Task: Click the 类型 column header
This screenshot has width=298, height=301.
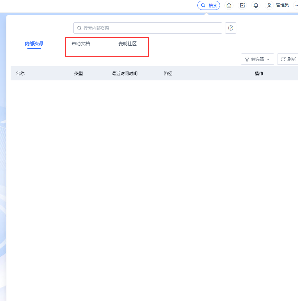Action: (79, 74)
